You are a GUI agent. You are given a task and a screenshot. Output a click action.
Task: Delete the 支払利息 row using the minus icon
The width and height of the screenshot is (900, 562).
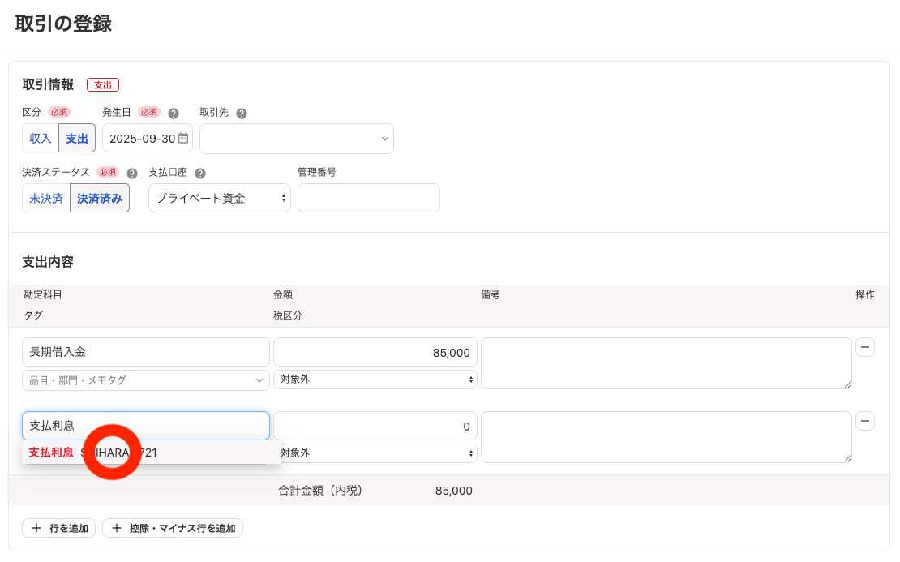pos(865,421)
